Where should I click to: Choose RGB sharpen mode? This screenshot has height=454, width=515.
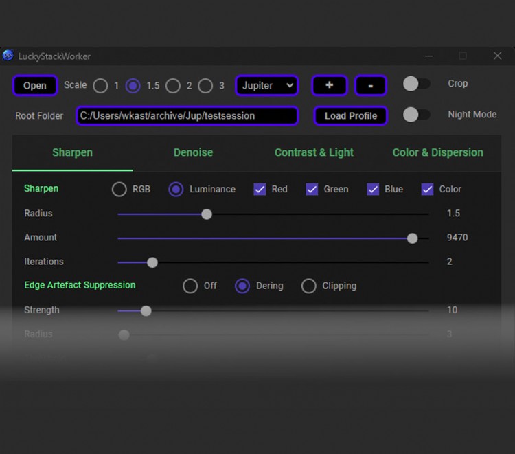119,189
